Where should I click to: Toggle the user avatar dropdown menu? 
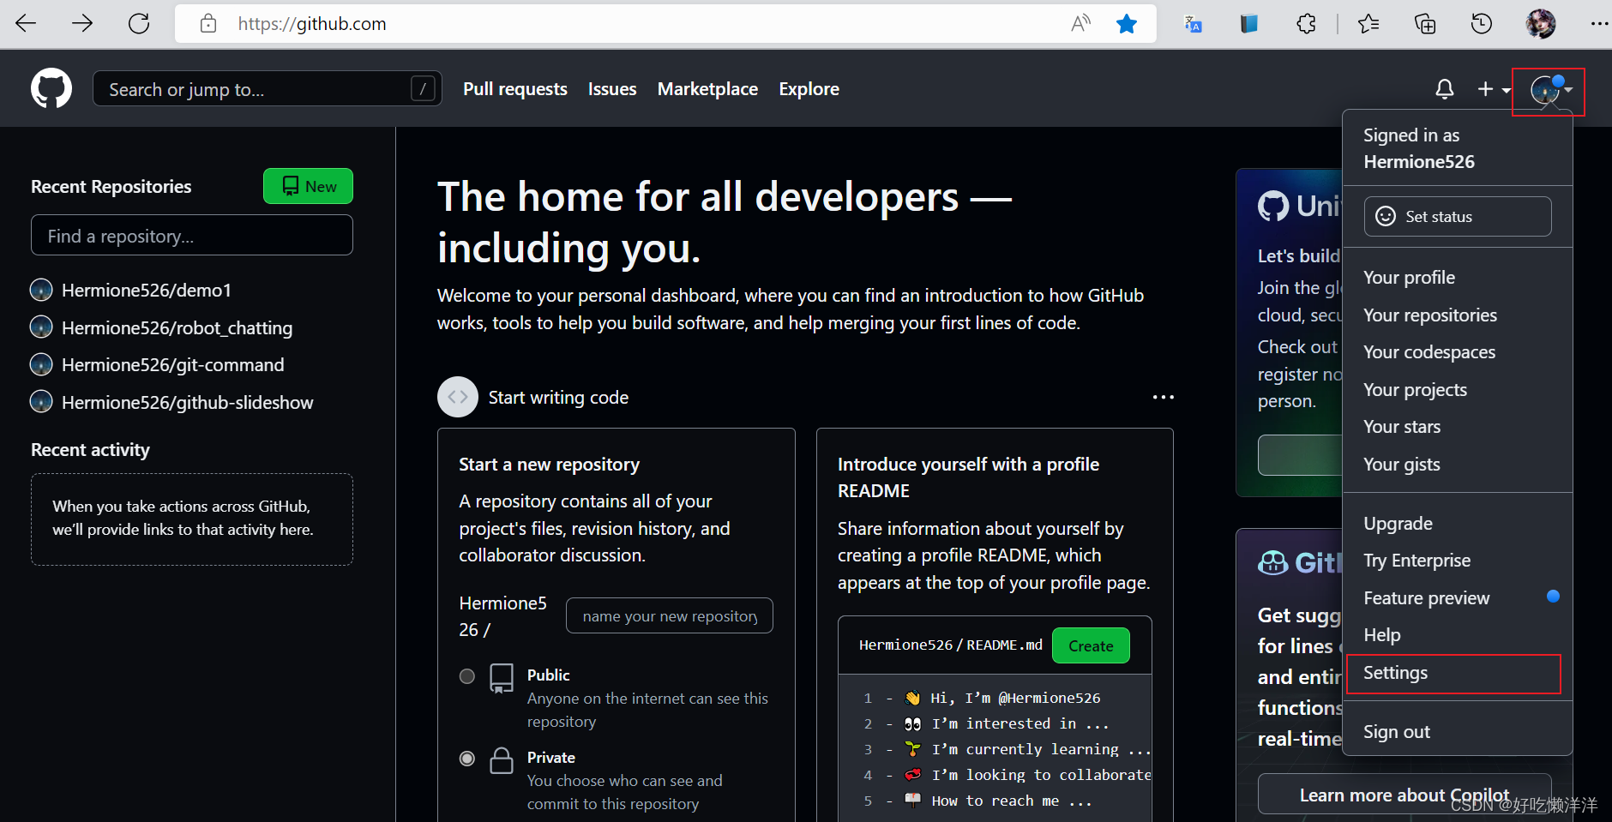1550,90
